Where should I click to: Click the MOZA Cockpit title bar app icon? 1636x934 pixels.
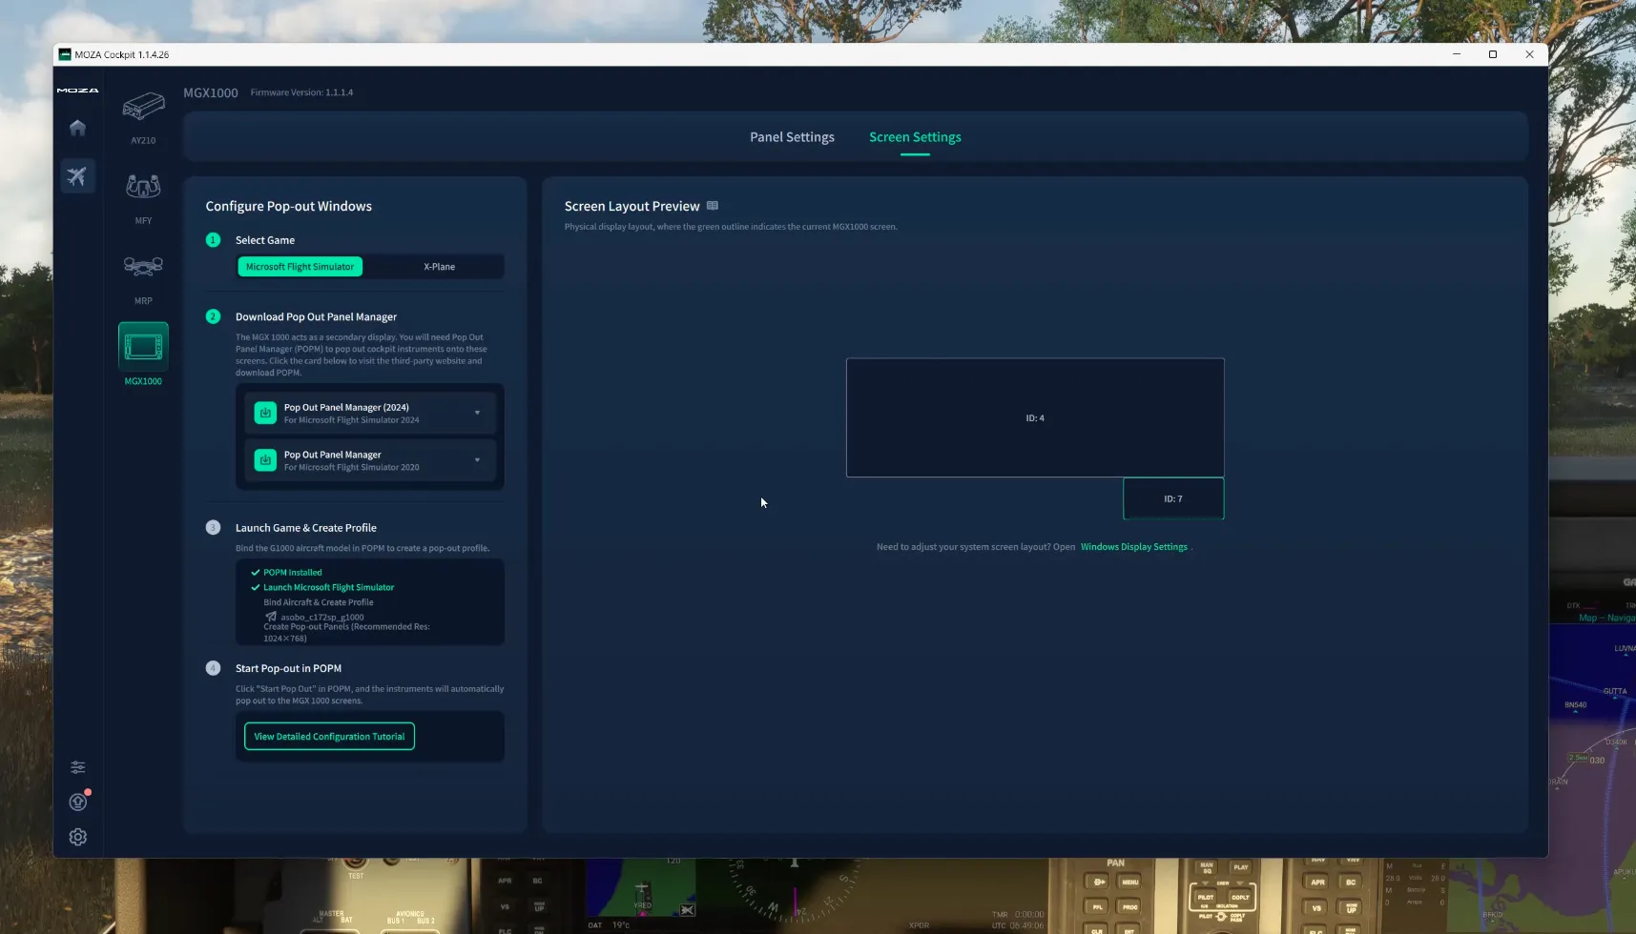click(65, 54)
